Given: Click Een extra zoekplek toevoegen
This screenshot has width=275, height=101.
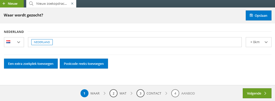Looking at the screenshot, I should (x=31, y=64).
